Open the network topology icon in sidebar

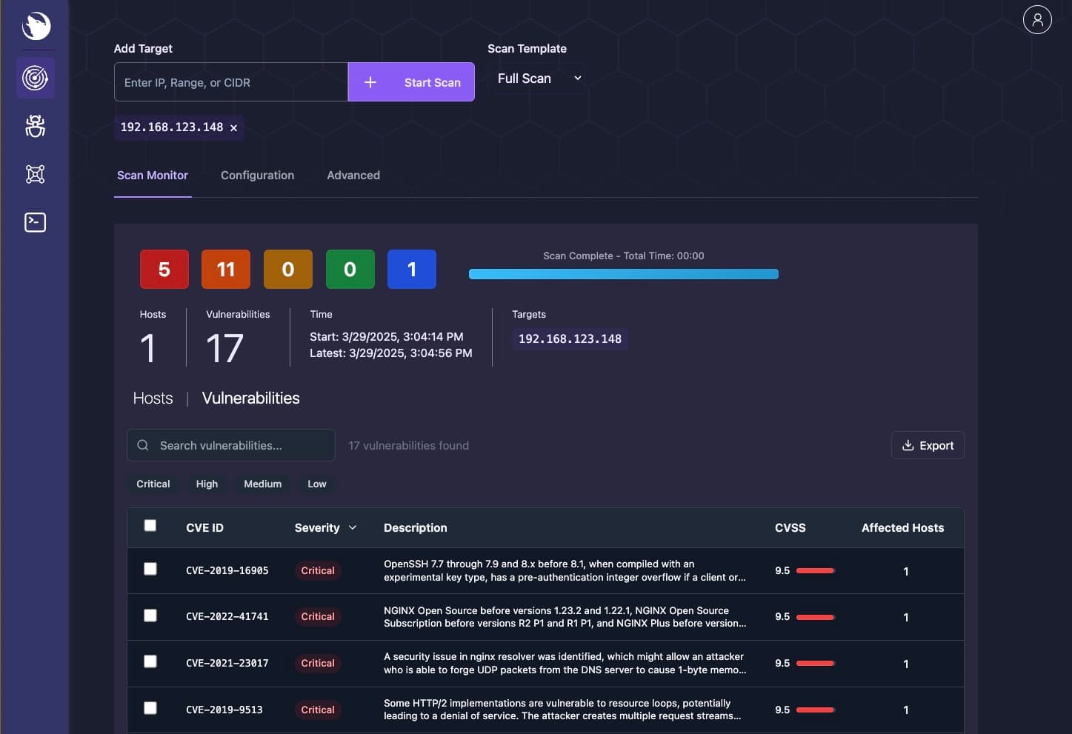click(x=34, y=174)
